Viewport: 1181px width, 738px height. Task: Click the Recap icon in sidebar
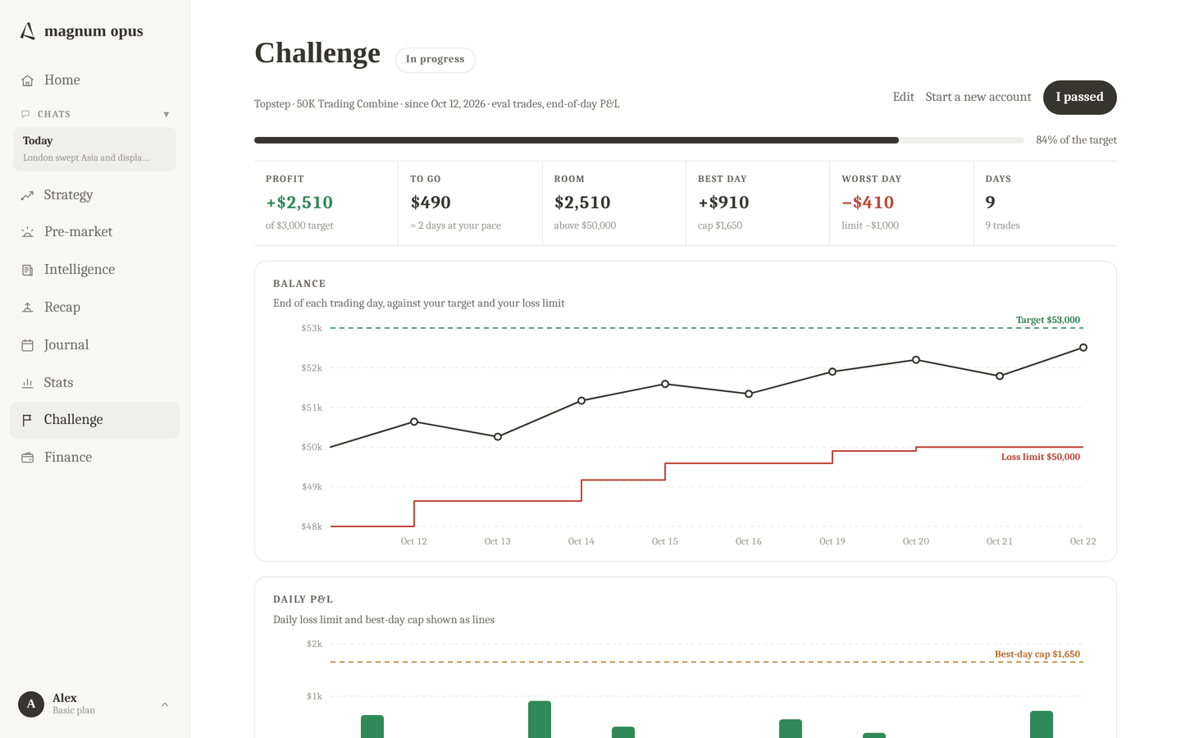(27, 307)
